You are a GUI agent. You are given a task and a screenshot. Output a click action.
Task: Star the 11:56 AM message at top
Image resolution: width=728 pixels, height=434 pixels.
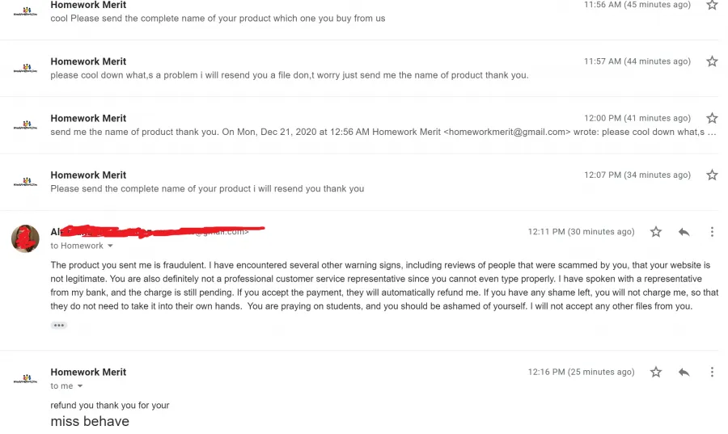[712, 5]
